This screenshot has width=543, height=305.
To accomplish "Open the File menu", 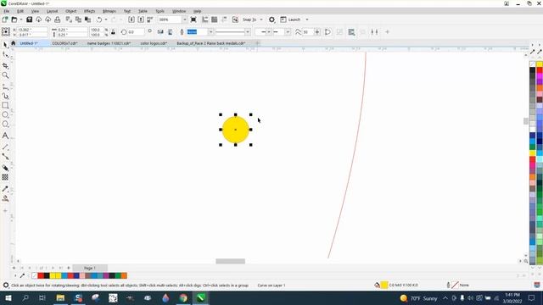I will coord(6,11).
